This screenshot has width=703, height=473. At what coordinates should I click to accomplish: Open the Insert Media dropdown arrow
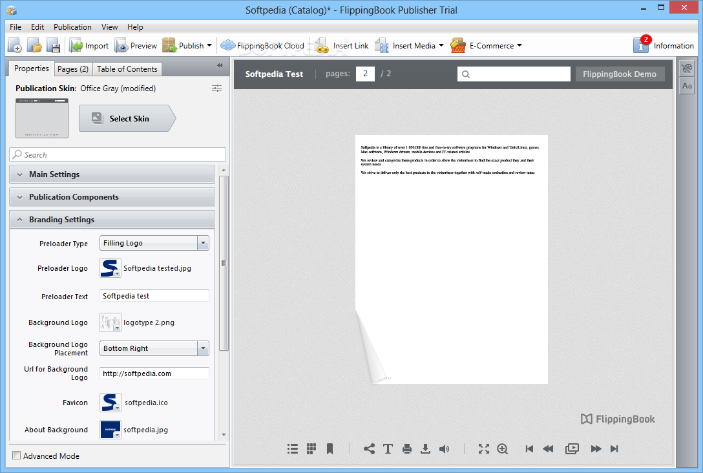tap(441, 45)
